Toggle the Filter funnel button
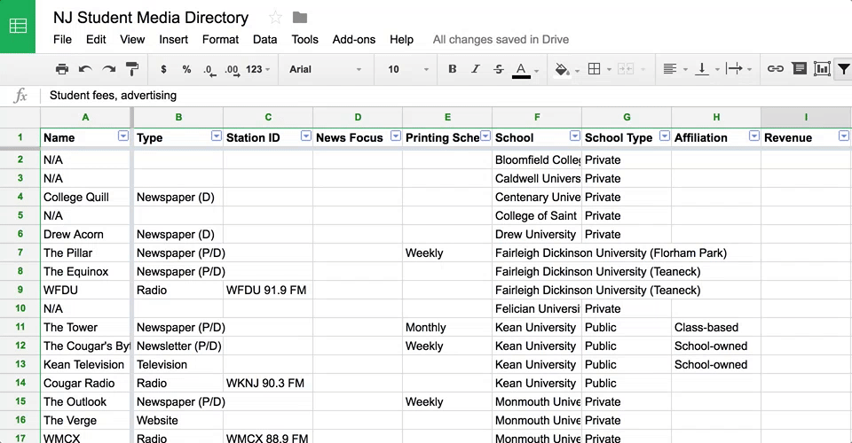Viewport: 852px width, 443px height. [843, 69]
